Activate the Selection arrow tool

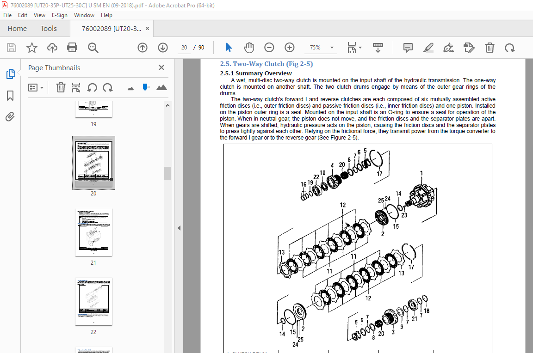229,48
